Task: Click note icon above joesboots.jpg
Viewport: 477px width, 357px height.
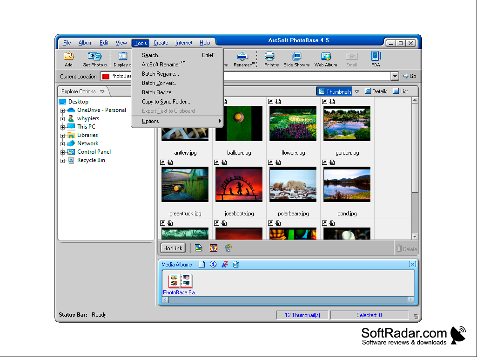Action: [224, 162]
